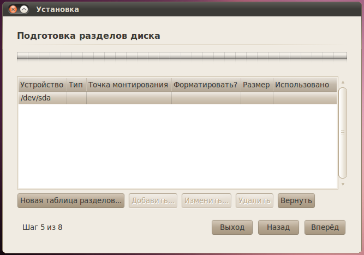
Task: Revert changes with the Вернуть button
Action: [296, 200]
